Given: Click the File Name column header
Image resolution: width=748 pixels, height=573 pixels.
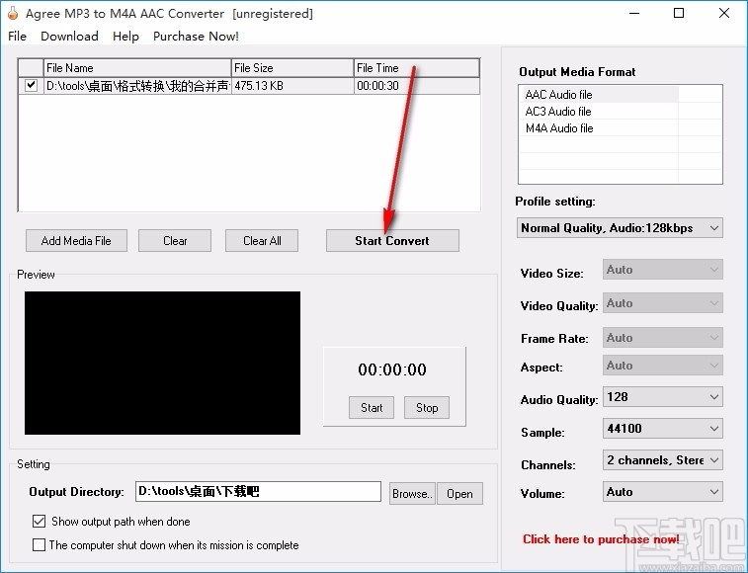Looking at the screenshot, I should [137, 68].
